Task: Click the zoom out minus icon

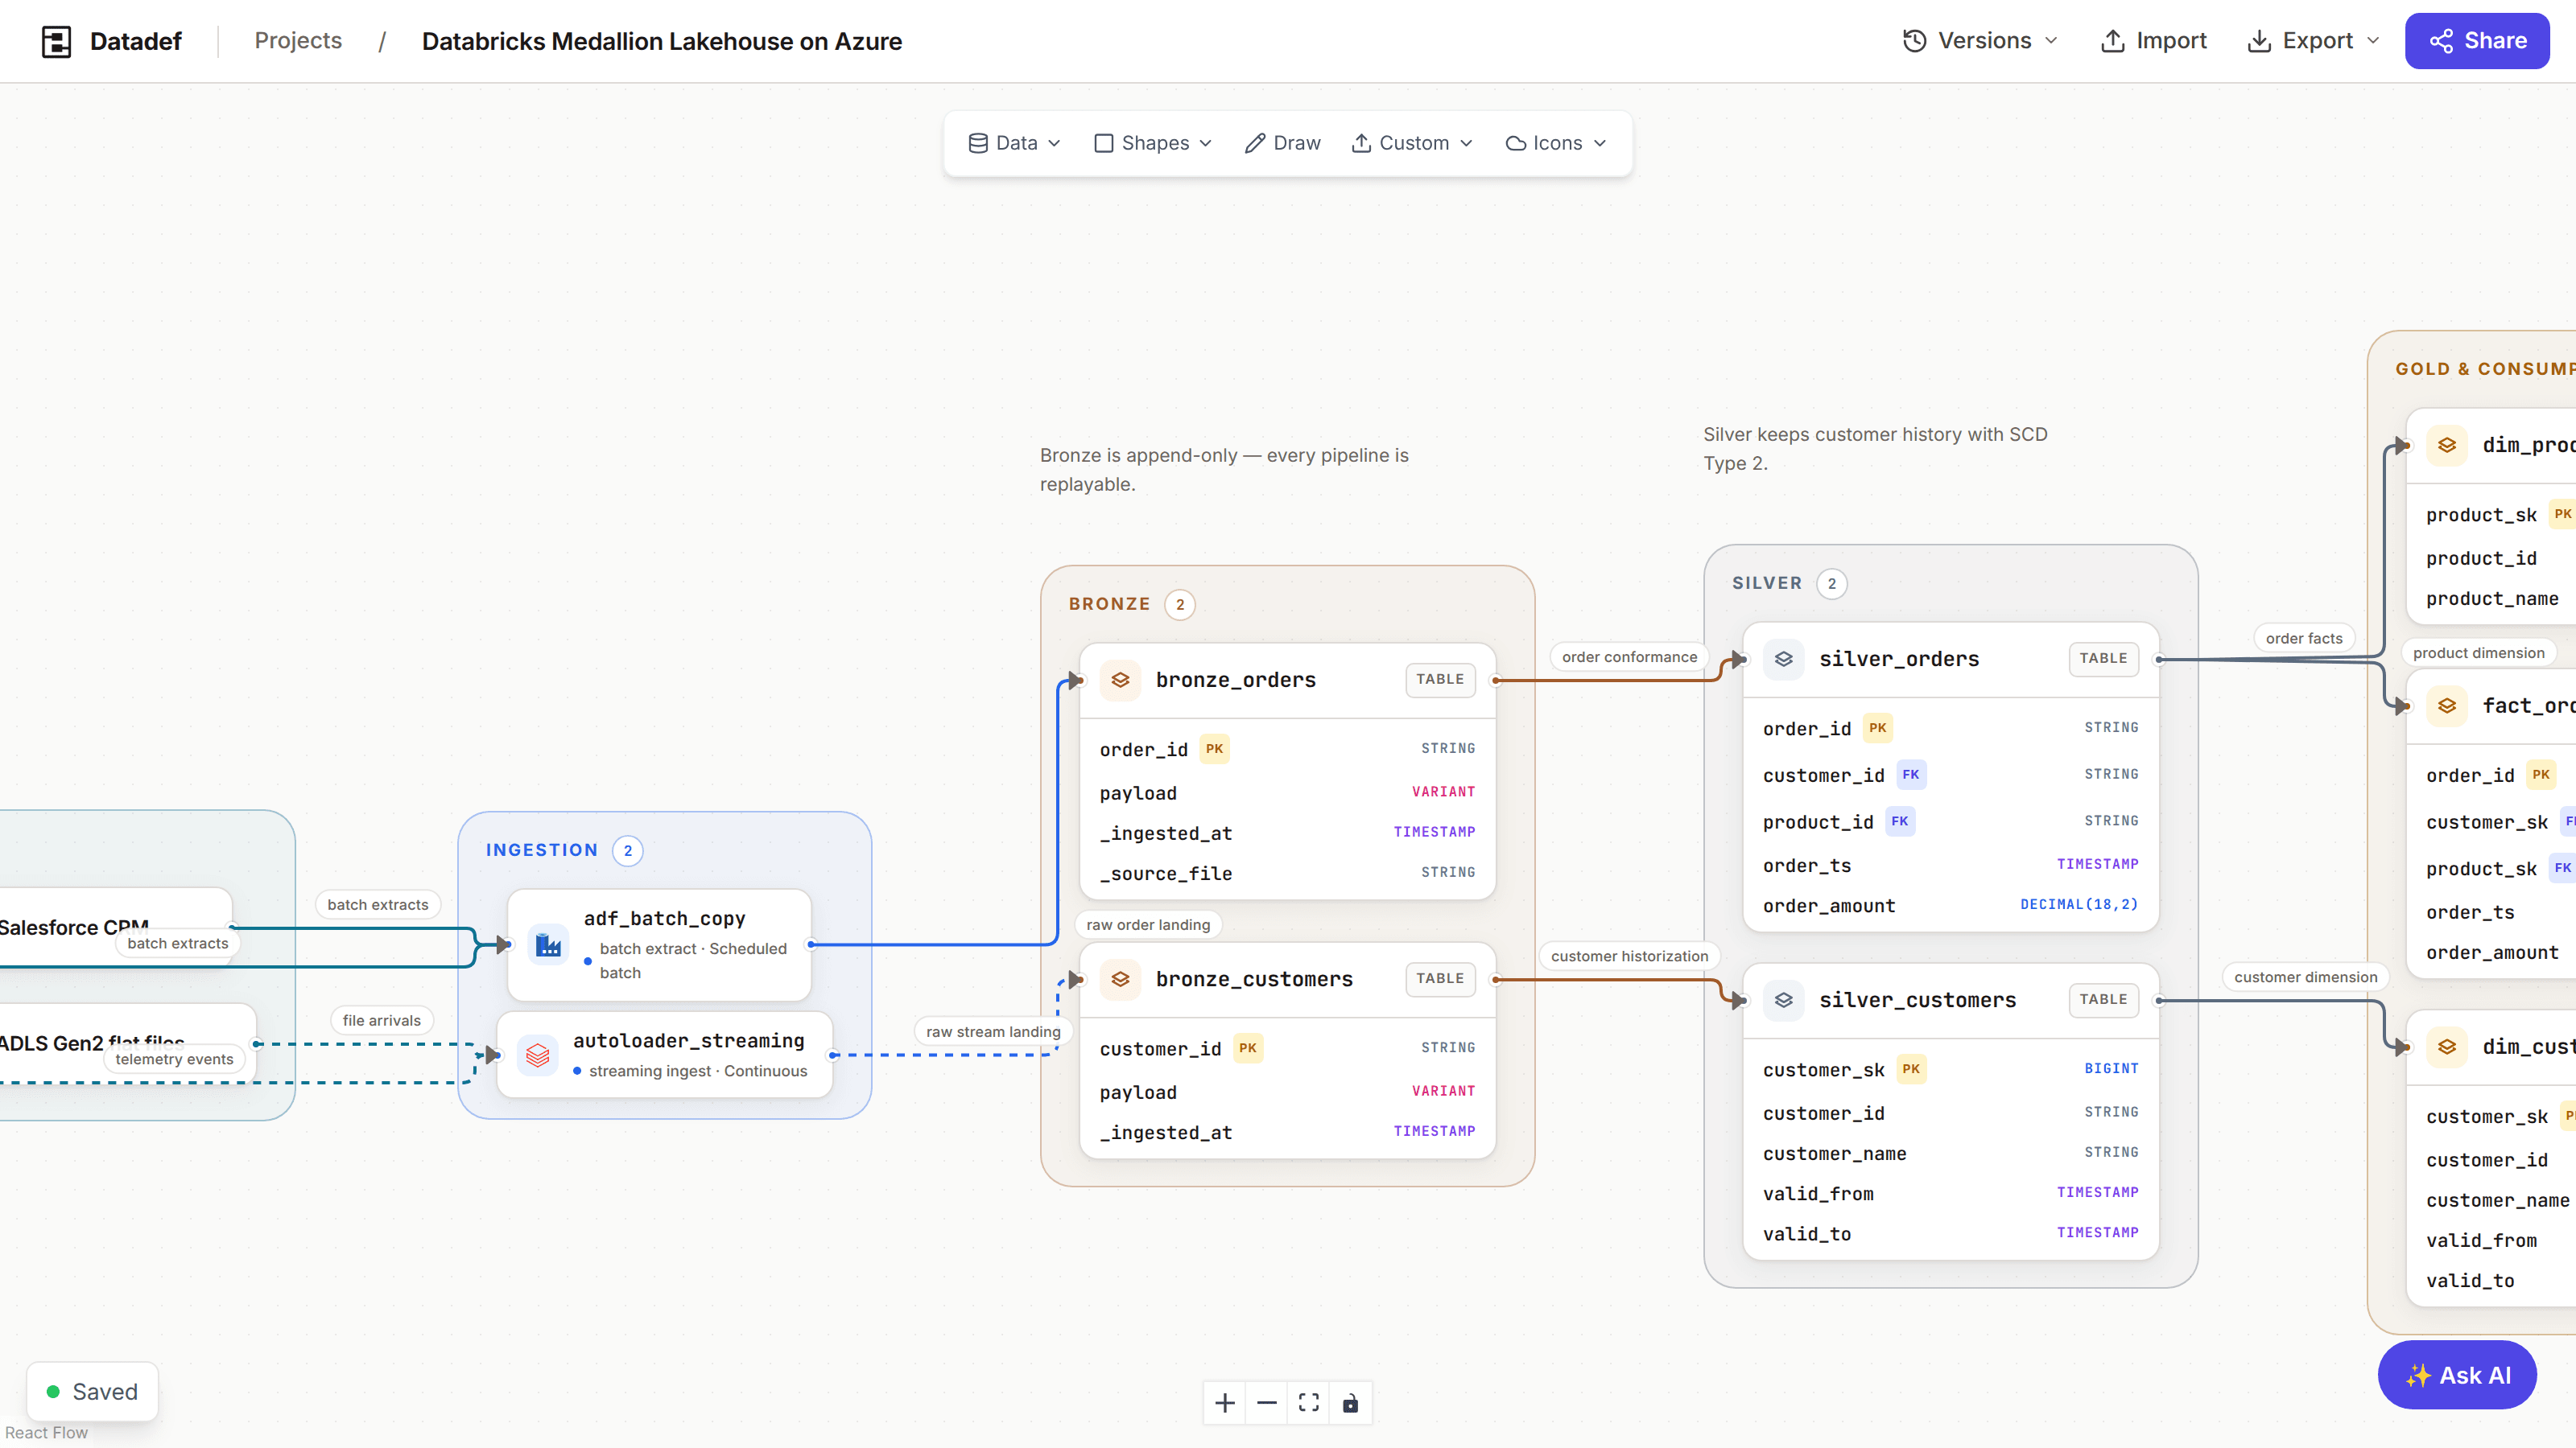Action: coord(1267,1403)
